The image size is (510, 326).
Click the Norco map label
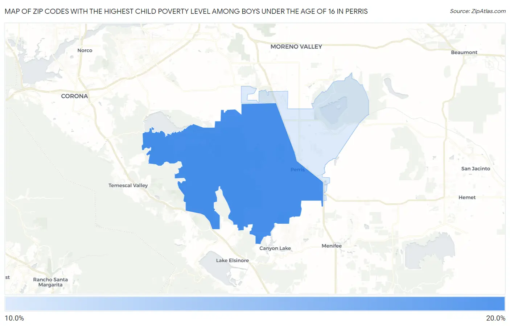[x=85, y=50]
